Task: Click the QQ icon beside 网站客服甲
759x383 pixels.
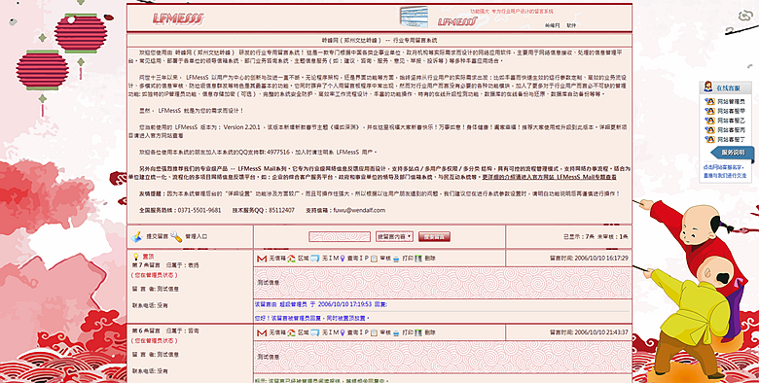Action: [x=709, y=111]
